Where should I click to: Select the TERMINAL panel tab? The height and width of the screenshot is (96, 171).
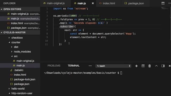(74, 66)
